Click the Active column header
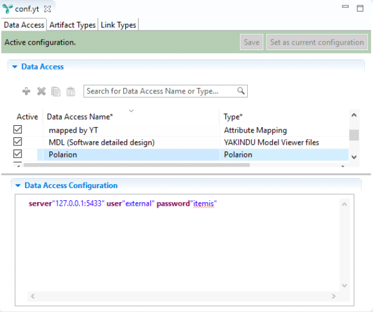Screen dimensions: 373x312 pyautogui.click(x=27, y=117)
